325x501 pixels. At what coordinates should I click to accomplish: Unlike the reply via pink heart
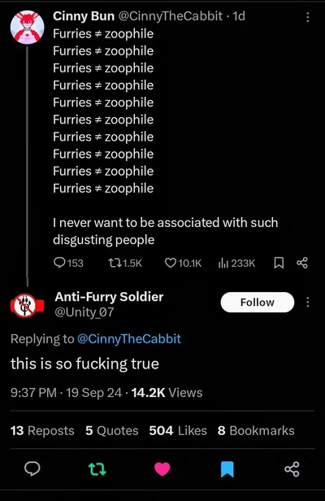(x=162, y=468)
